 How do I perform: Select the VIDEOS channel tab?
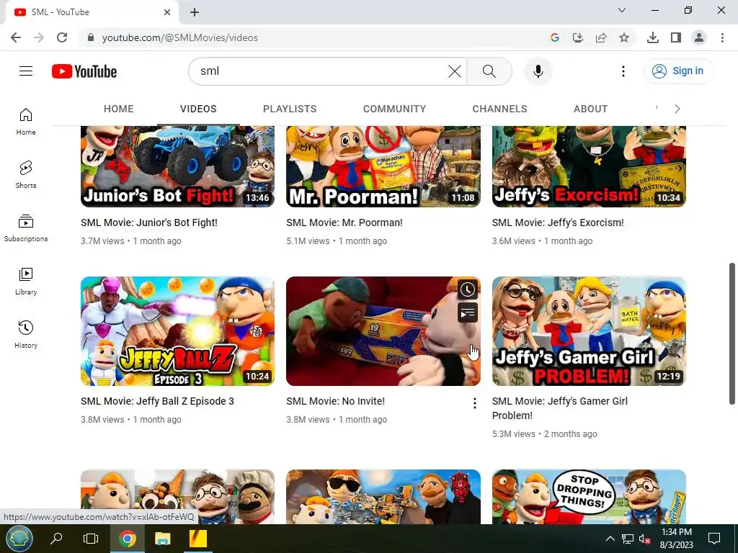(x=198, y=109)
